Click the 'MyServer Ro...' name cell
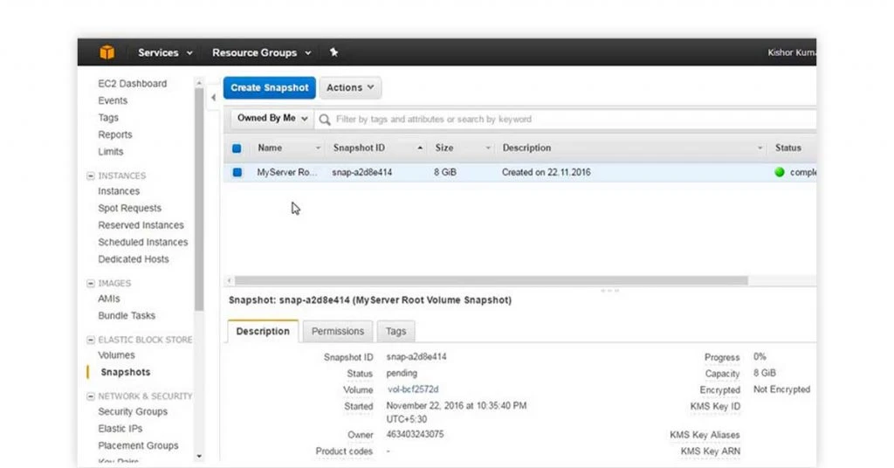This screenshot has width=894, height=468. coord(286,172)
